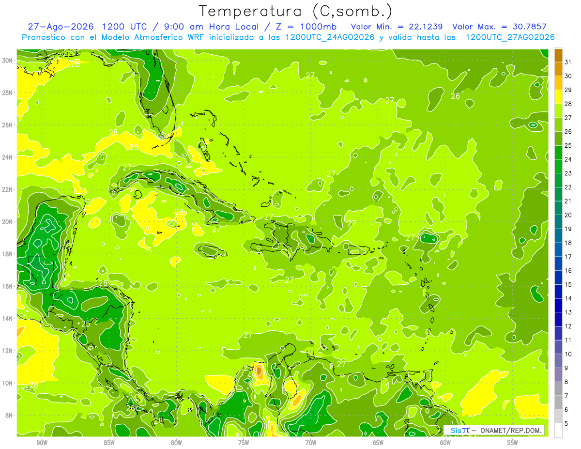Click the '22N' latitude label
The height and width of the screenshot is (449, 581).
click(8, 189)
